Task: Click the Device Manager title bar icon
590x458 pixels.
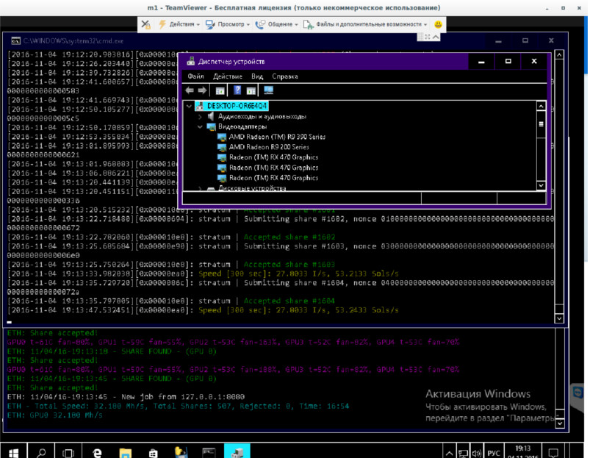Action: [x=191, y=61]
